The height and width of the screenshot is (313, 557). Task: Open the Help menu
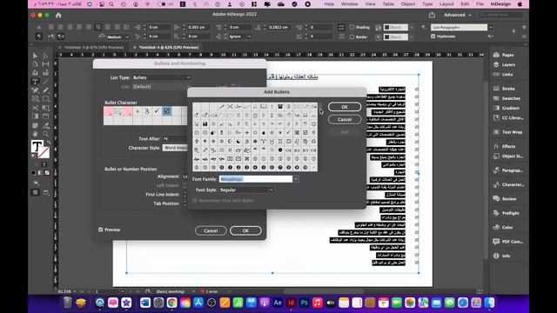click(x=329, y=3)
